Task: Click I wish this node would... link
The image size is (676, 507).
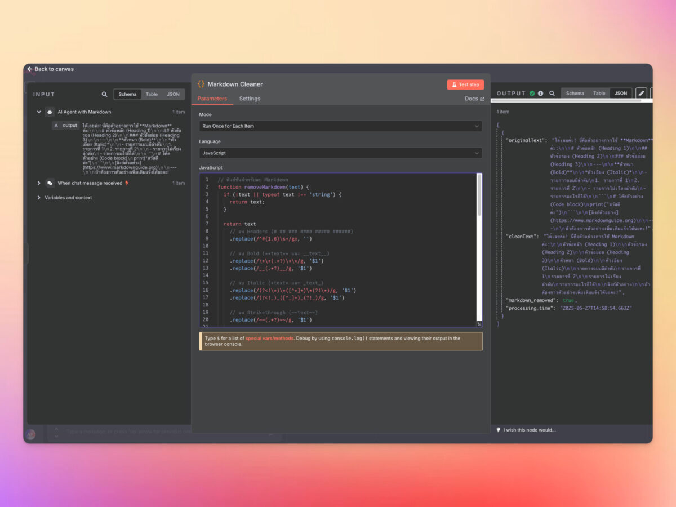Action: click(530, 430)
